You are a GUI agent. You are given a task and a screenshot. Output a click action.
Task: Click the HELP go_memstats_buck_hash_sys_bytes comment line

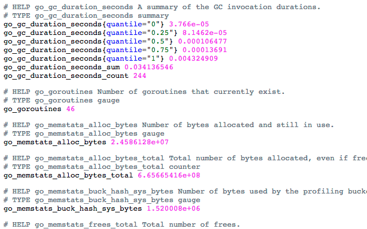(x=185, y=191)
